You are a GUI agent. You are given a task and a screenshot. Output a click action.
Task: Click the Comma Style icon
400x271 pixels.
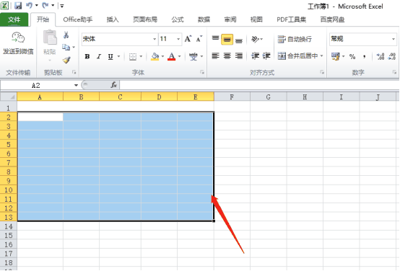pos(365,56)
